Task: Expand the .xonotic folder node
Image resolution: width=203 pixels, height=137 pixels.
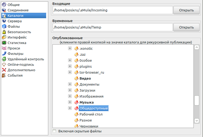Action: (x=70, y=48)
